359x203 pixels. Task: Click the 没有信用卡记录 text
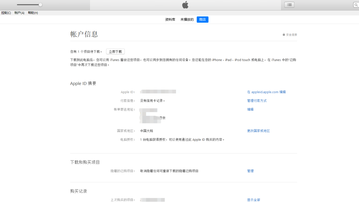click(x=152, y=100)
